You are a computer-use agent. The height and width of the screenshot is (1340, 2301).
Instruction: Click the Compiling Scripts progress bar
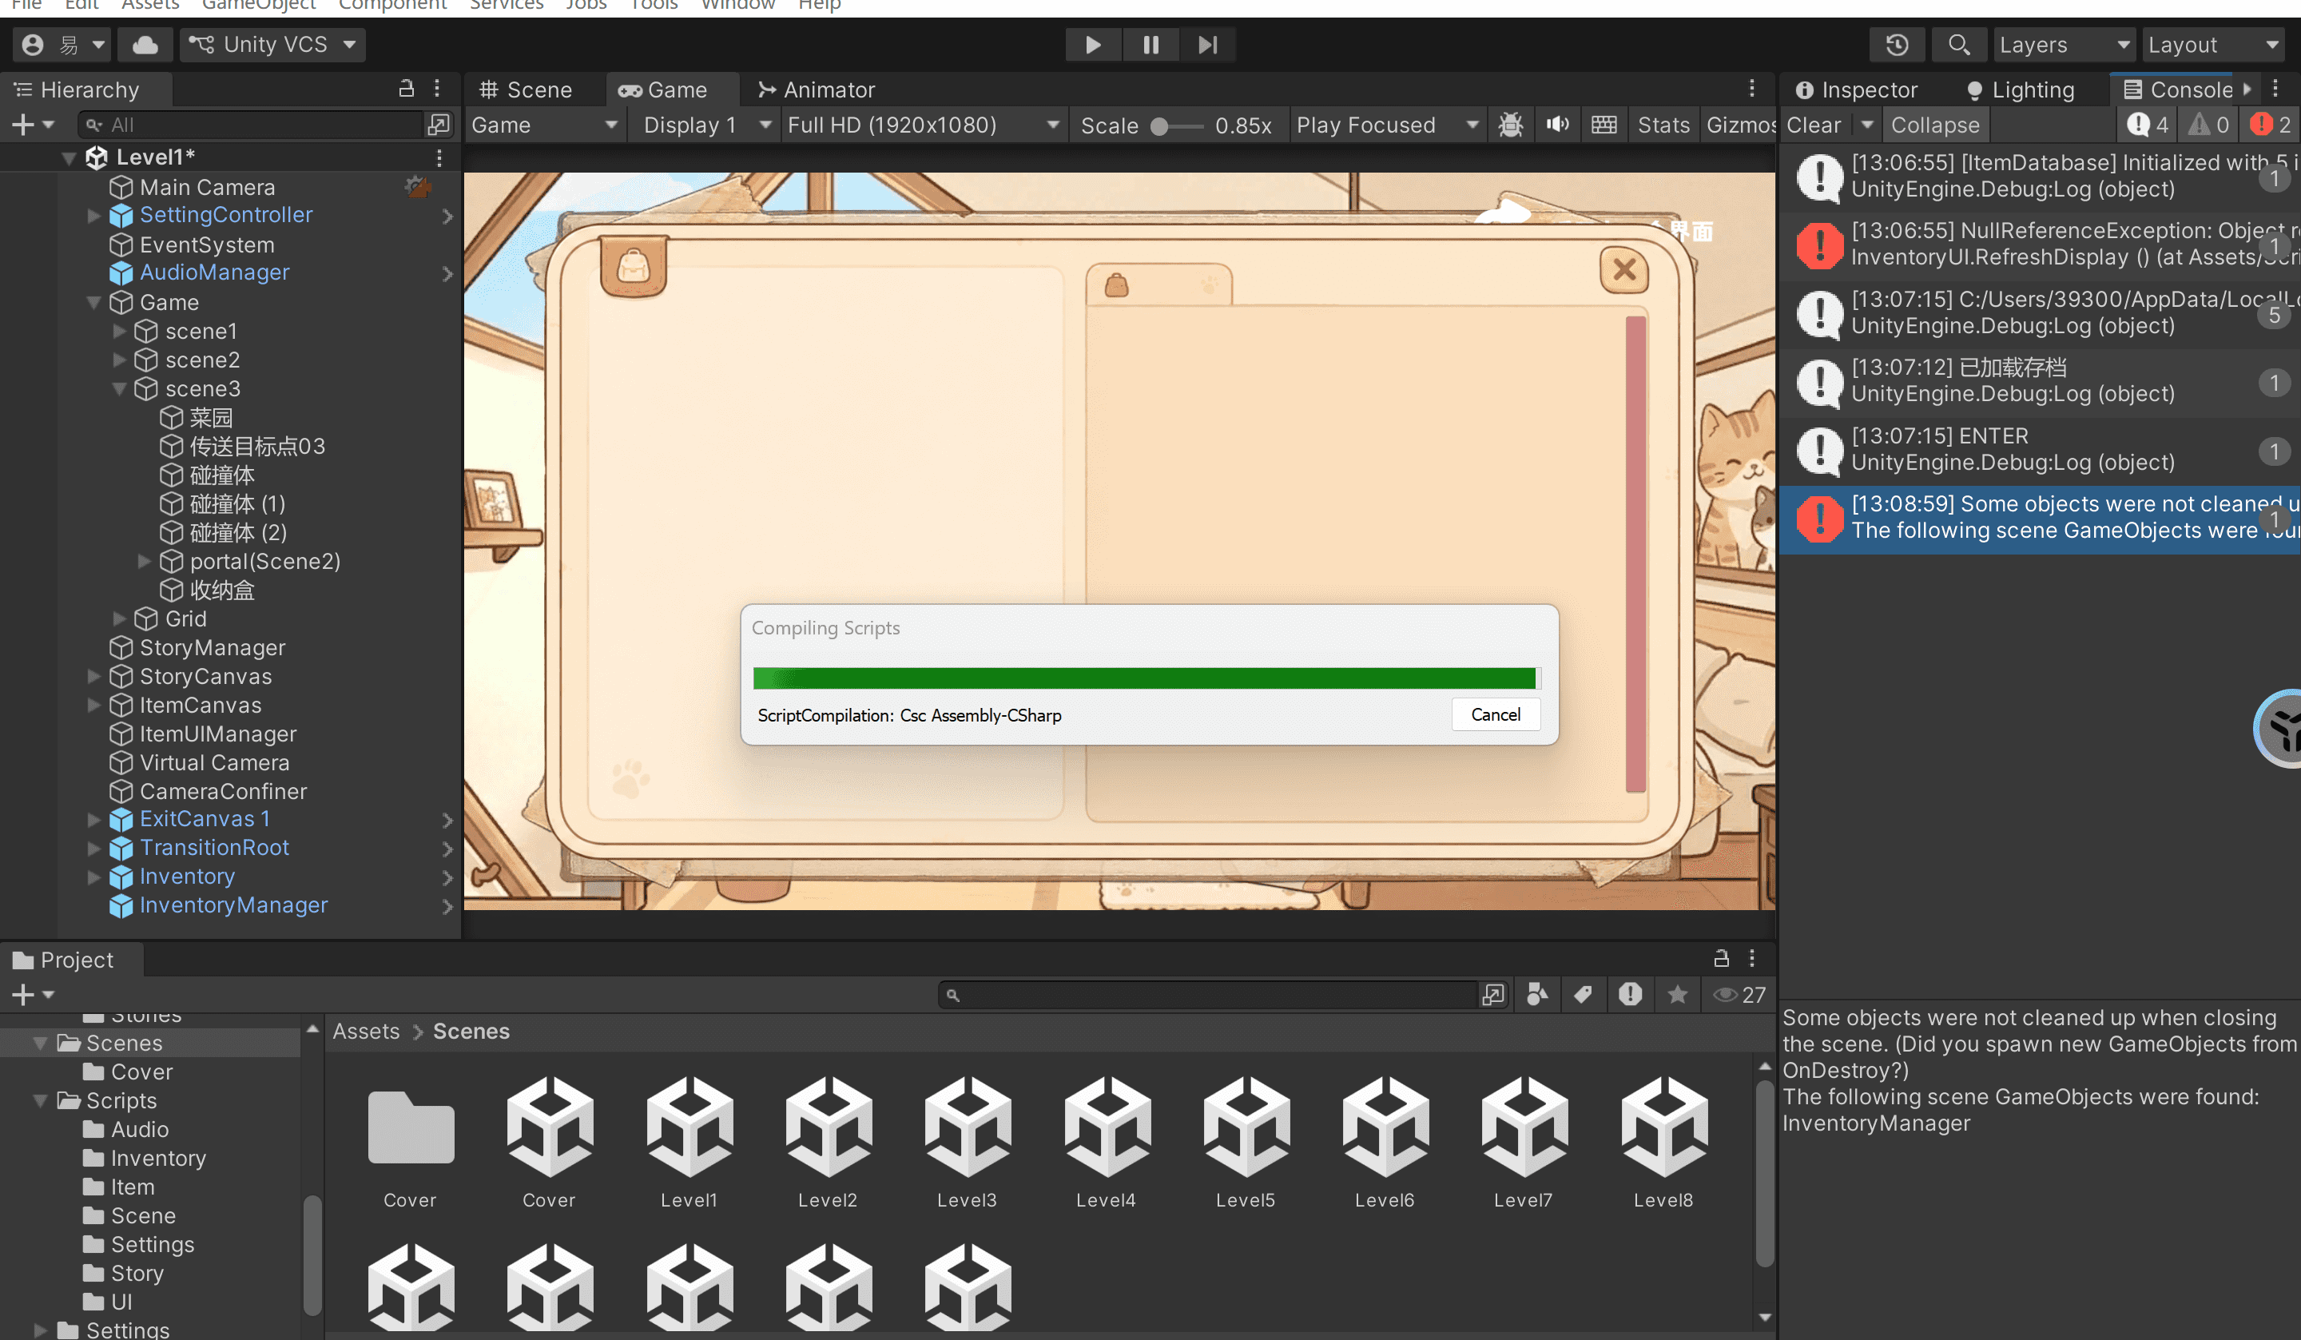click(x=1147, y=678)
